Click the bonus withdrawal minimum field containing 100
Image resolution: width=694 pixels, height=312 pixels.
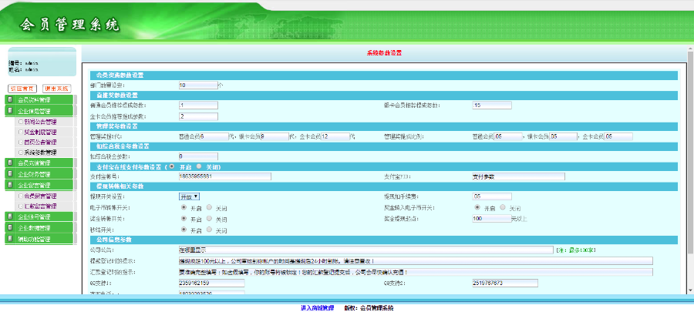(x=491, y=218)
